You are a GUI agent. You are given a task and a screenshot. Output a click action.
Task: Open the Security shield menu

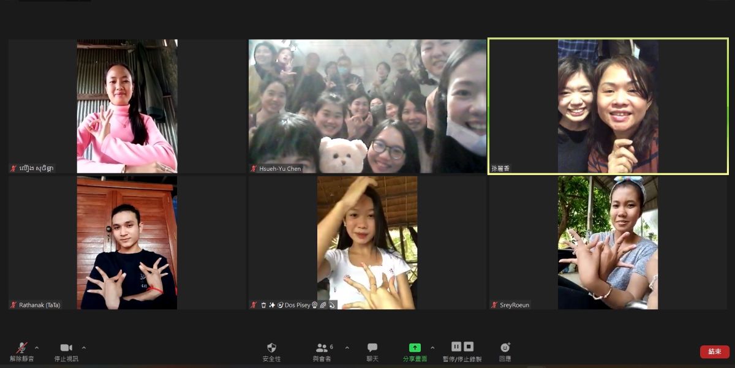point(272,348)
